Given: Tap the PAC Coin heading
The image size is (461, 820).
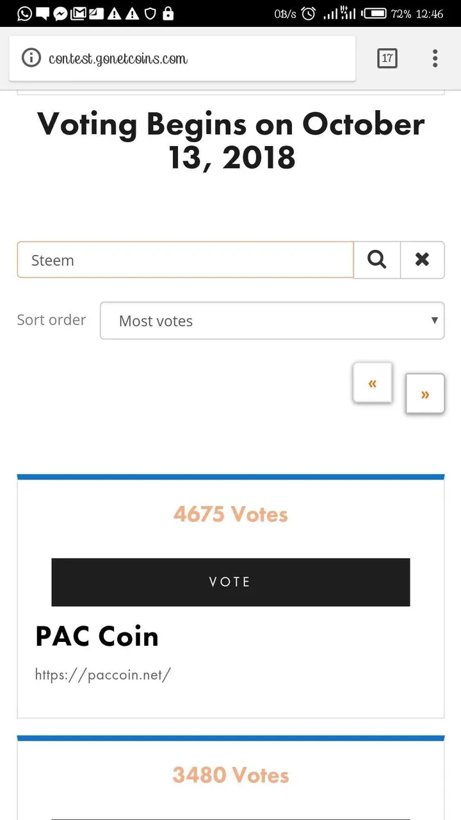Looking at the screenshot, I should pyautogui.click(x=97, y=636).
